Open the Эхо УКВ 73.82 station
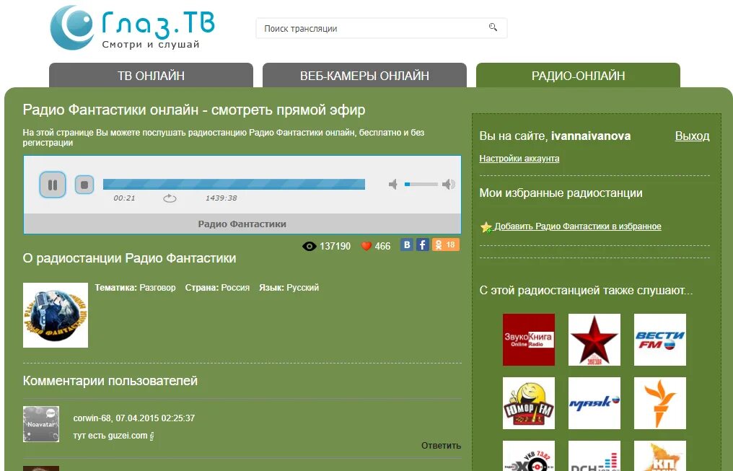The width and height of the screenshot is (733, 471). click(529, 456)
